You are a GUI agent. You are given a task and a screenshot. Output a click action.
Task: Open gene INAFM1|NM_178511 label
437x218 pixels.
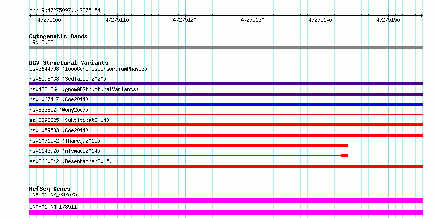[x=53, y=207]
